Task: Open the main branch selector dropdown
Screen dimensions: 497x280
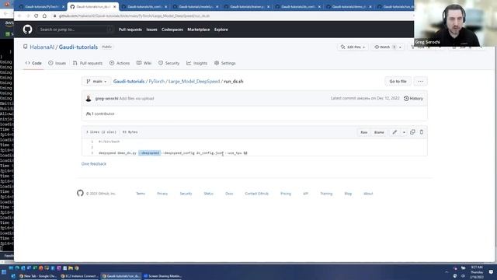Action: click(96, 82)
